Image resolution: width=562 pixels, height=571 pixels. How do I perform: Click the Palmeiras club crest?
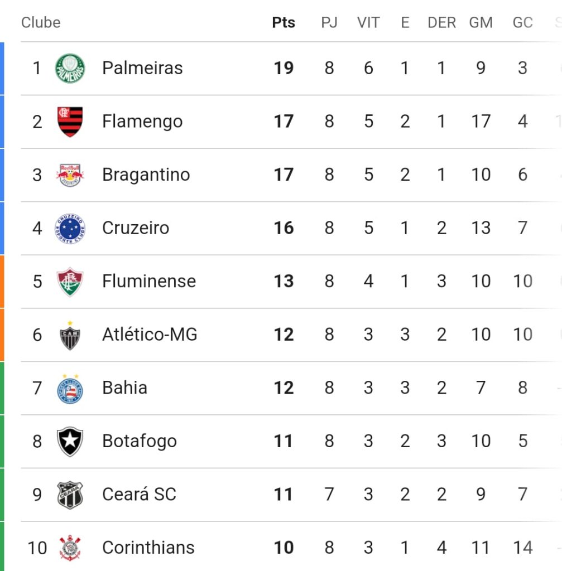[x=70, y=68]
